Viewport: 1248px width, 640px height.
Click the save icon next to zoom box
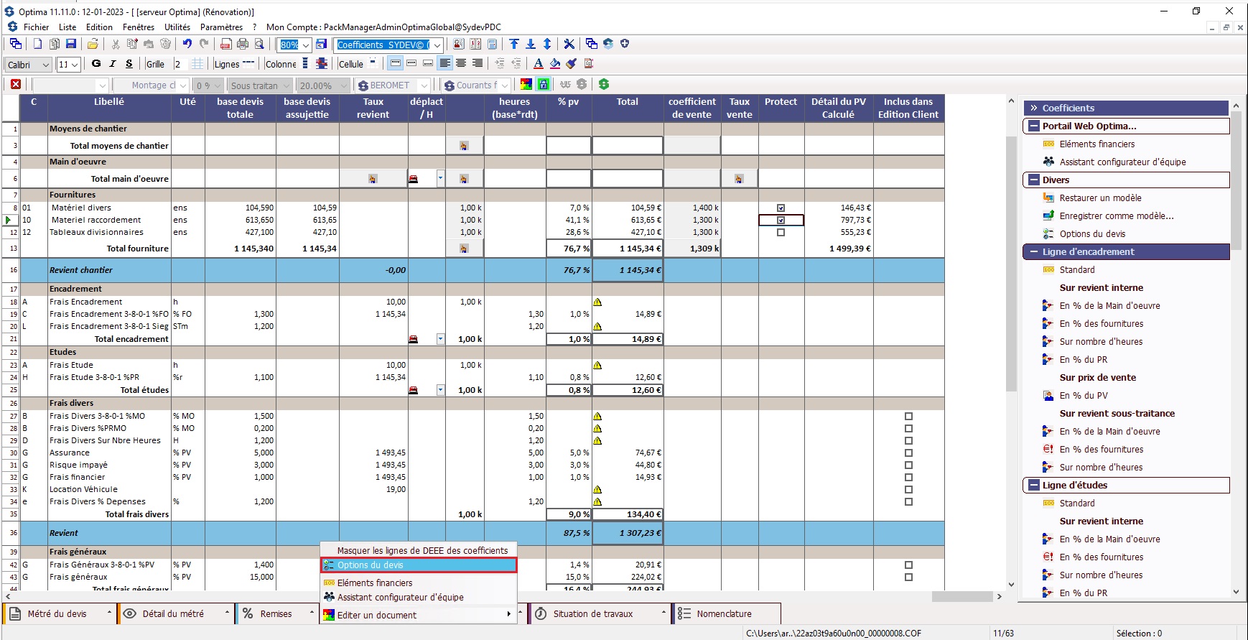point(321,44)
